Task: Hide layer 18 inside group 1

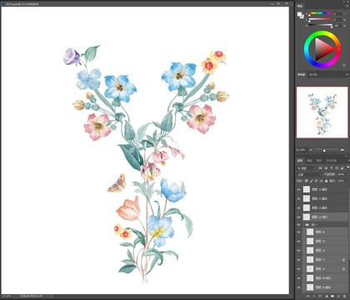Action: pyautogui.click(x=298, y=251)
